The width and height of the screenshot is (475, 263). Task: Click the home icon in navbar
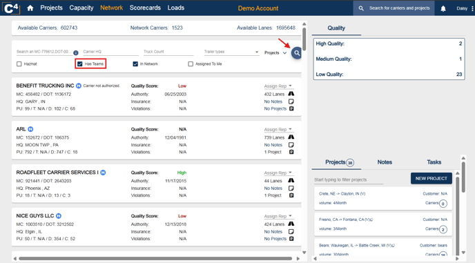[30, 8]
